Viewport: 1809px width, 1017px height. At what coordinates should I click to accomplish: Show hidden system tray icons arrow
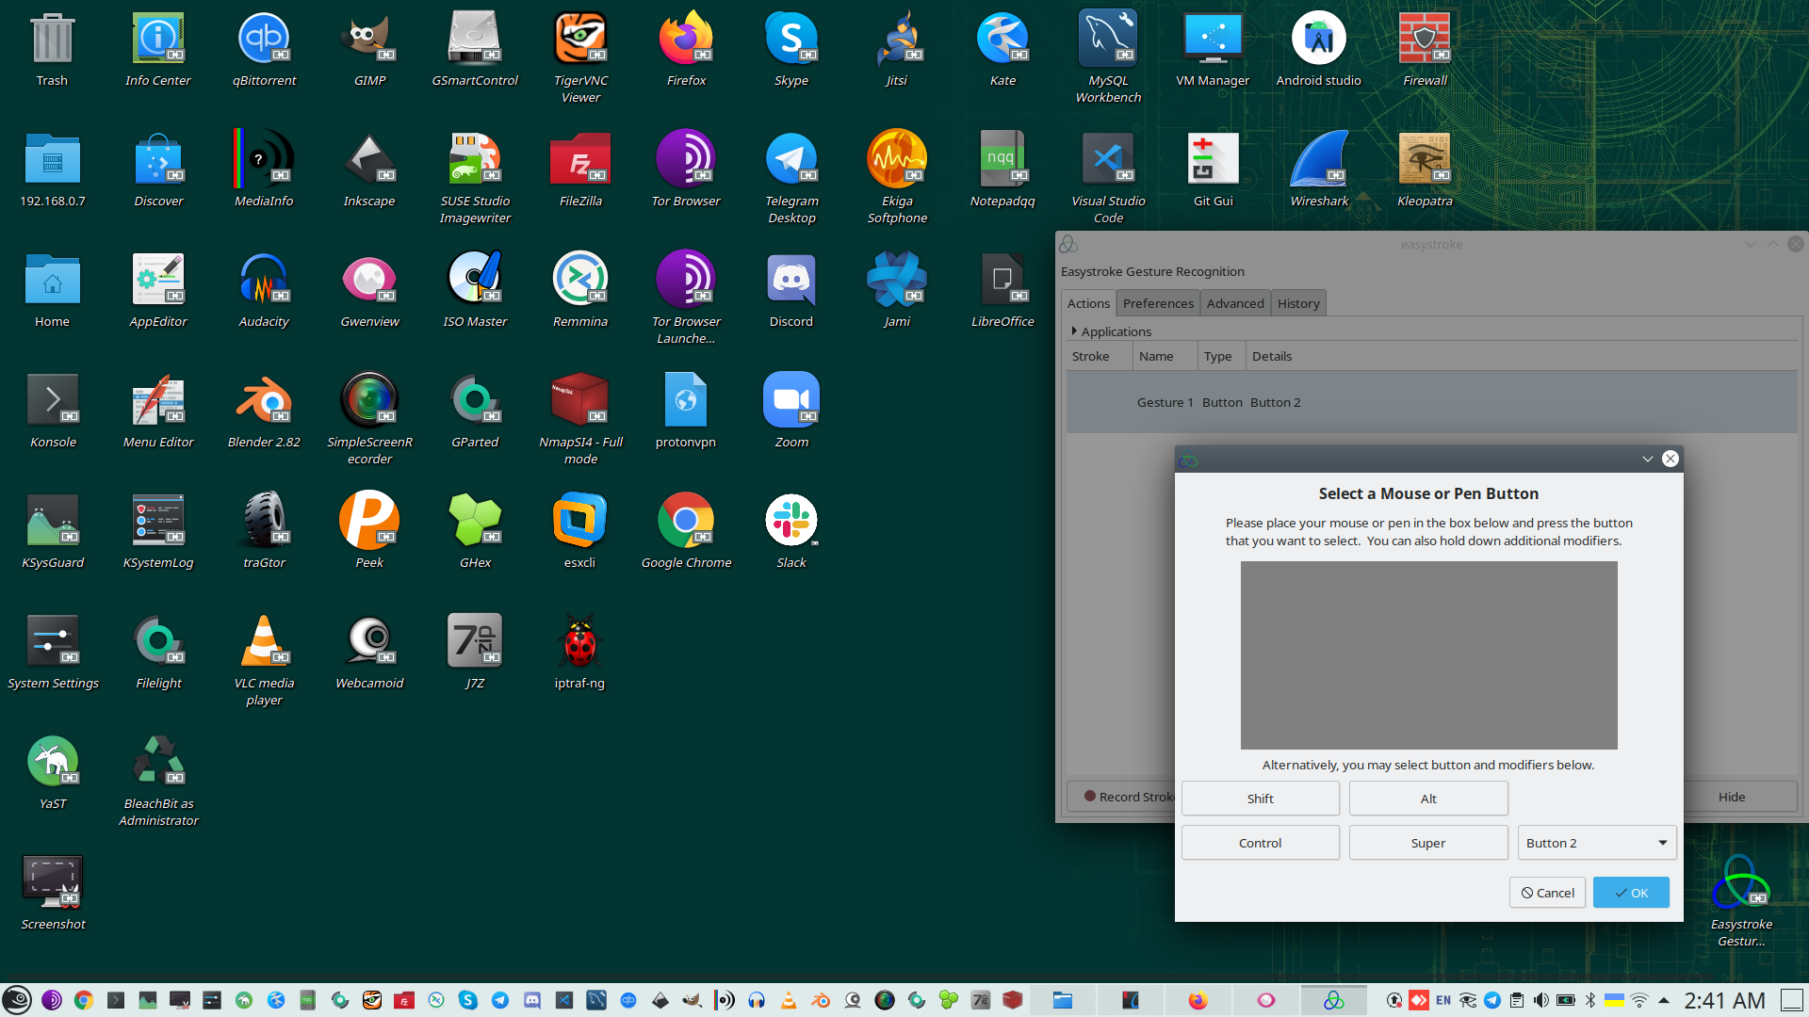tap(1664, 1000)
